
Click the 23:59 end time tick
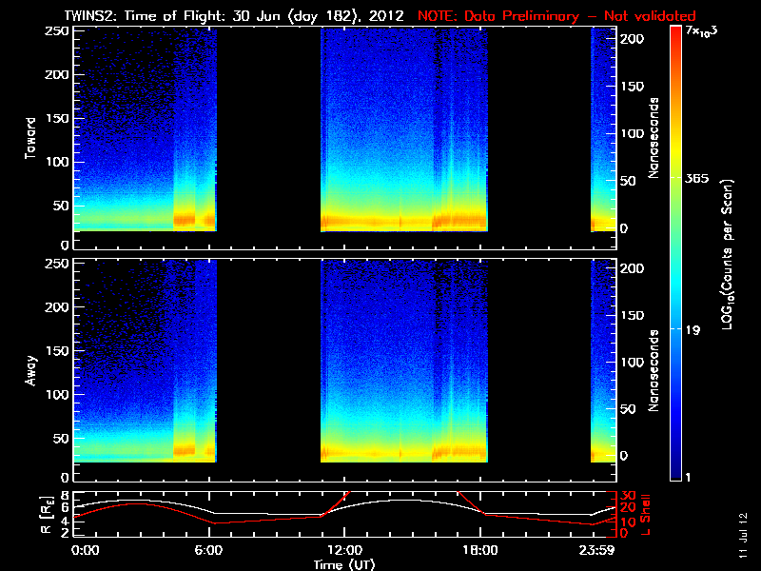click(x=598, y=551)
